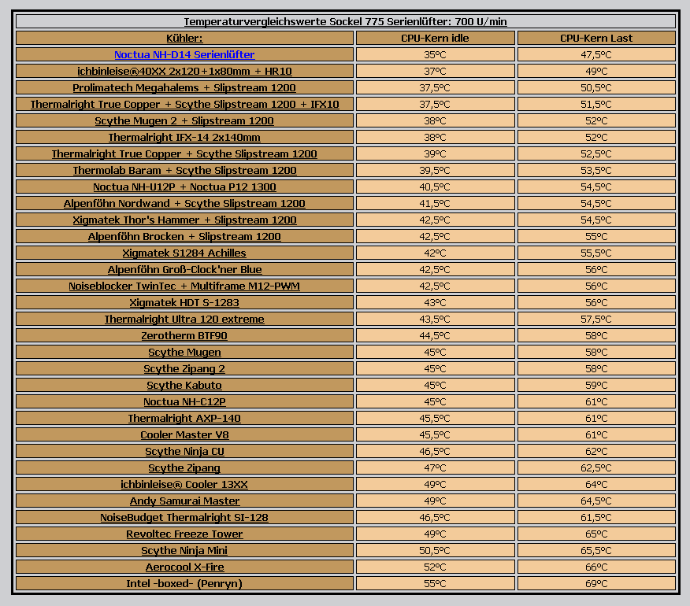Click Andy Samurai Master link

184,501
